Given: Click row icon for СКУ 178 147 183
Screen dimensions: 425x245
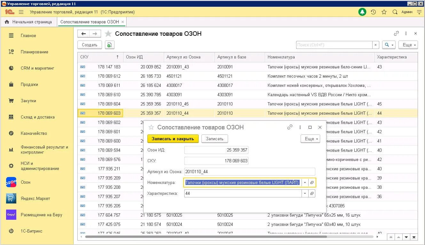Looking at the screenshot, I should point(83,67).
